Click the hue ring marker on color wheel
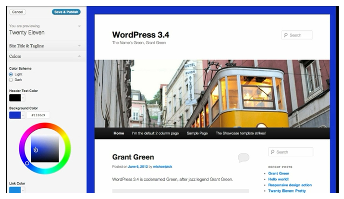The height and width of the screenshot is (199, 344). coord(27,163)
